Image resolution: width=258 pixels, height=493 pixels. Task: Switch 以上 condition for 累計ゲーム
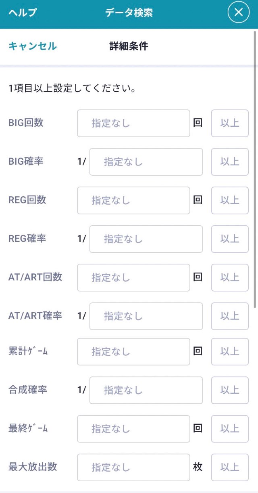230,352
